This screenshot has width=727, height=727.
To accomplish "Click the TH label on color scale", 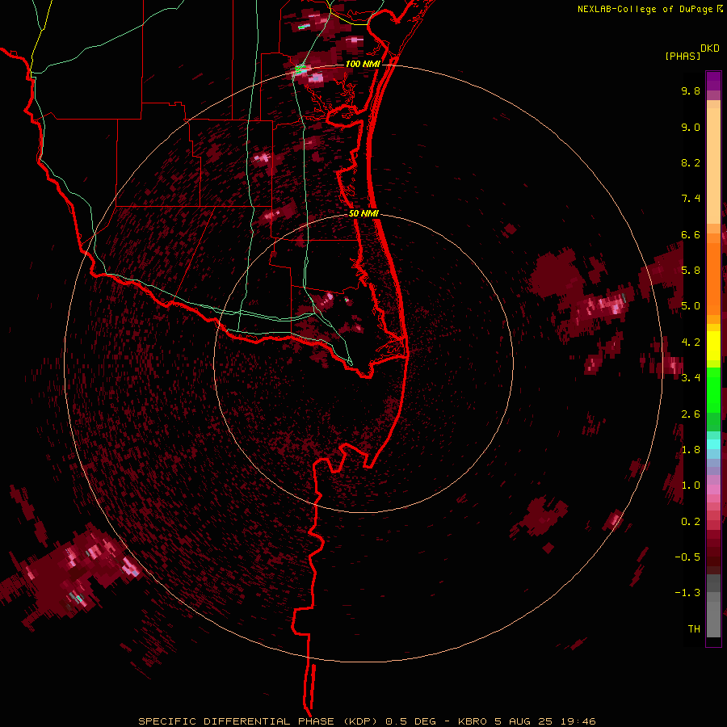I will [x=694, y=629].
